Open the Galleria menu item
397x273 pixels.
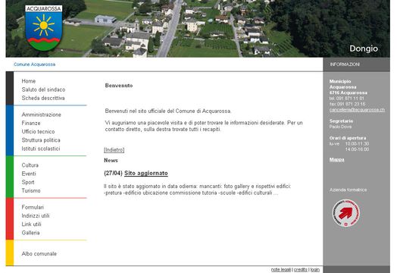pyautogui.click(x=30, y=233)
